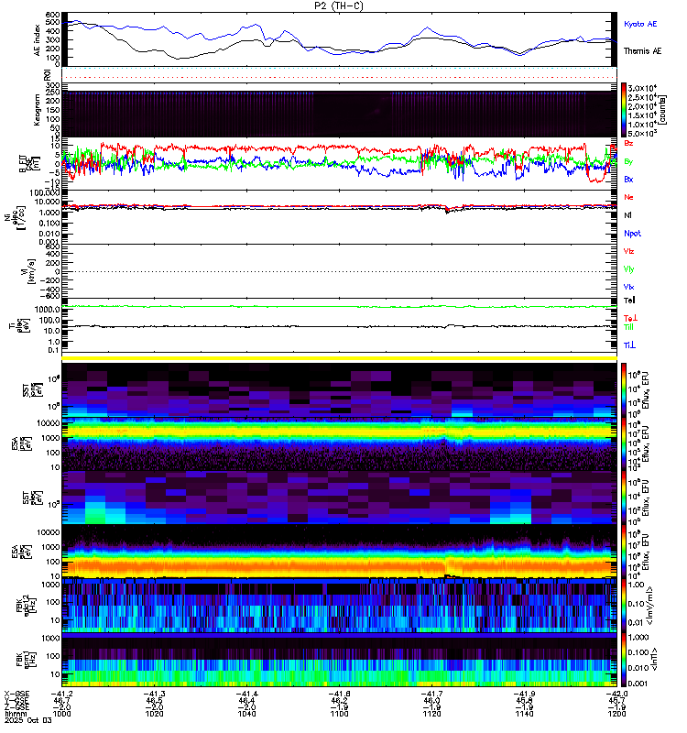Viewport: 687px width, 733px height.
Task: Click the 2025 Oct 03 date label
Action: [x=28, y=720]
